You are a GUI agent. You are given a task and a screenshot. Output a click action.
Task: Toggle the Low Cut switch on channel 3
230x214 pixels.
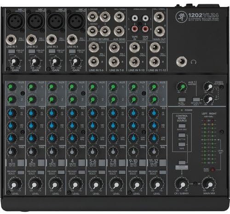(x=52, y=51)
